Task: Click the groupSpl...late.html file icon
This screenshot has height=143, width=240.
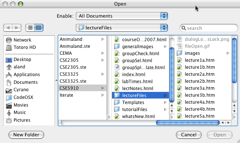Action: coord(117,68)
